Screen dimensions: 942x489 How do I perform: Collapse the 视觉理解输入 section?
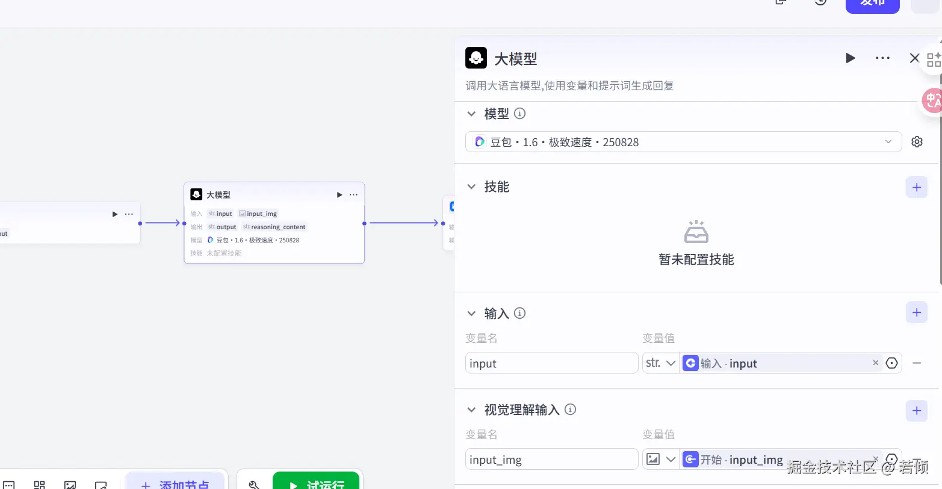click(x=471, y=410)
